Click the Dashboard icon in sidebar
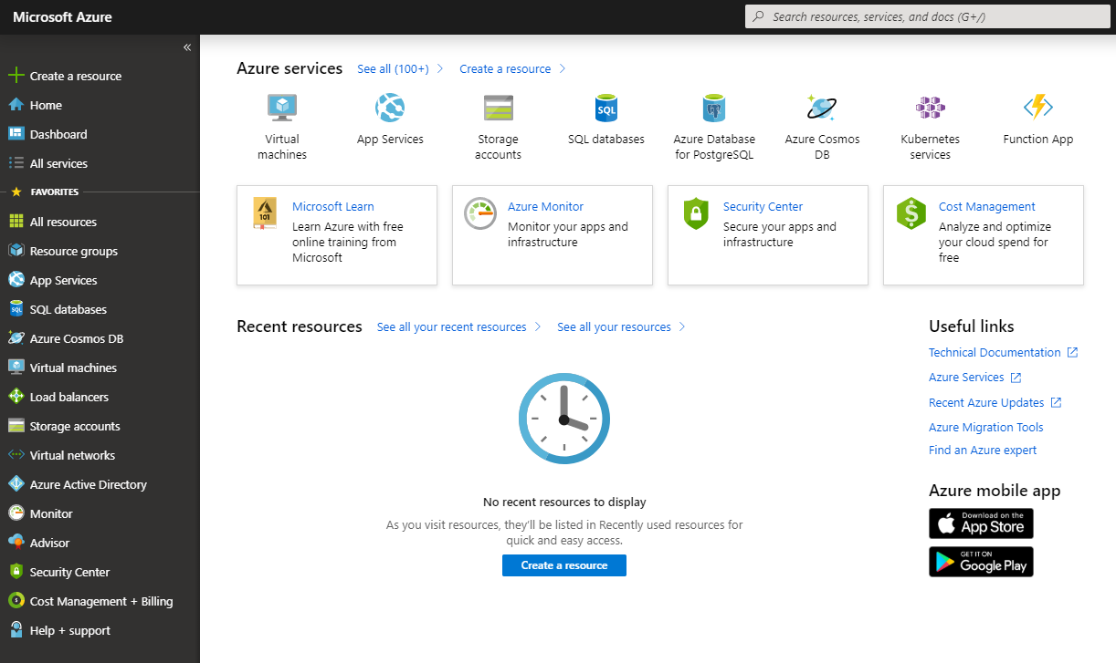This screenshot has width=1116, height=663. (x=16, y=134)
